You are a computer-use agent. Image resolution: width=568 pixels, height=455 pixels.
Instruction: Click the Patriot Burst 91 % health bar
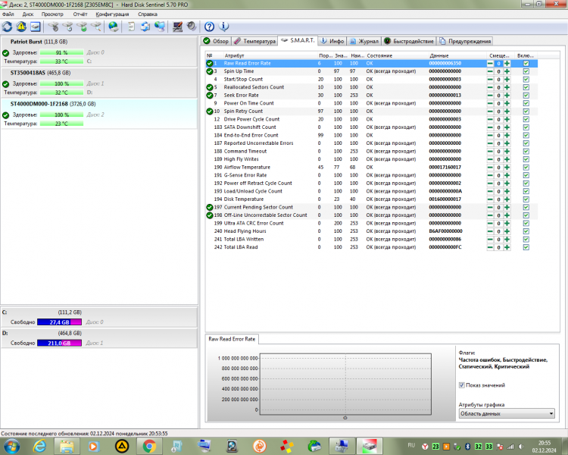(61, 52)
